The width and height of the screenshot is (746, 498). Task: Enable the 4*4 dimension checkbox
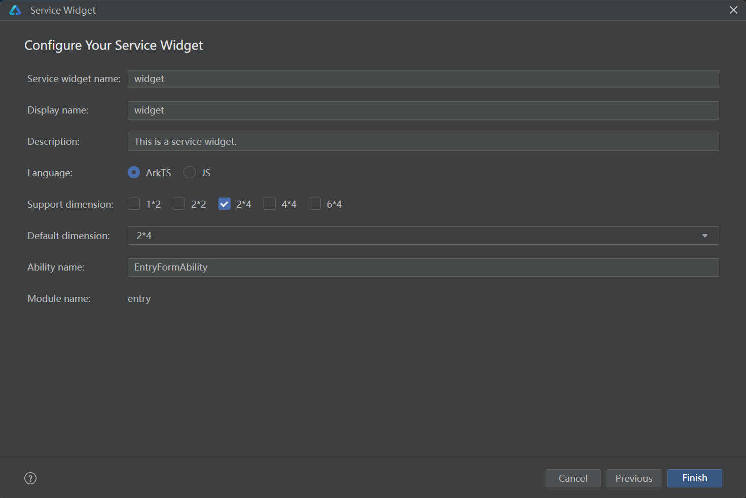[270, 204]
